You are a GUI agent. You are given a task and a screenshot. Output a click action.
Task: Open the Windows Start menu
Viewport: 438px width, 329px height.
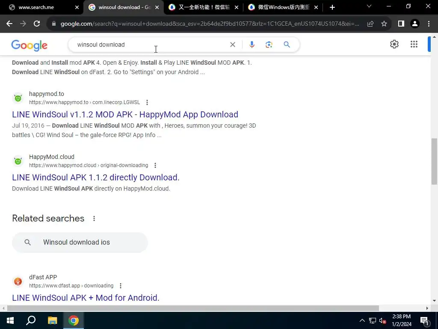tap(10, 320)
